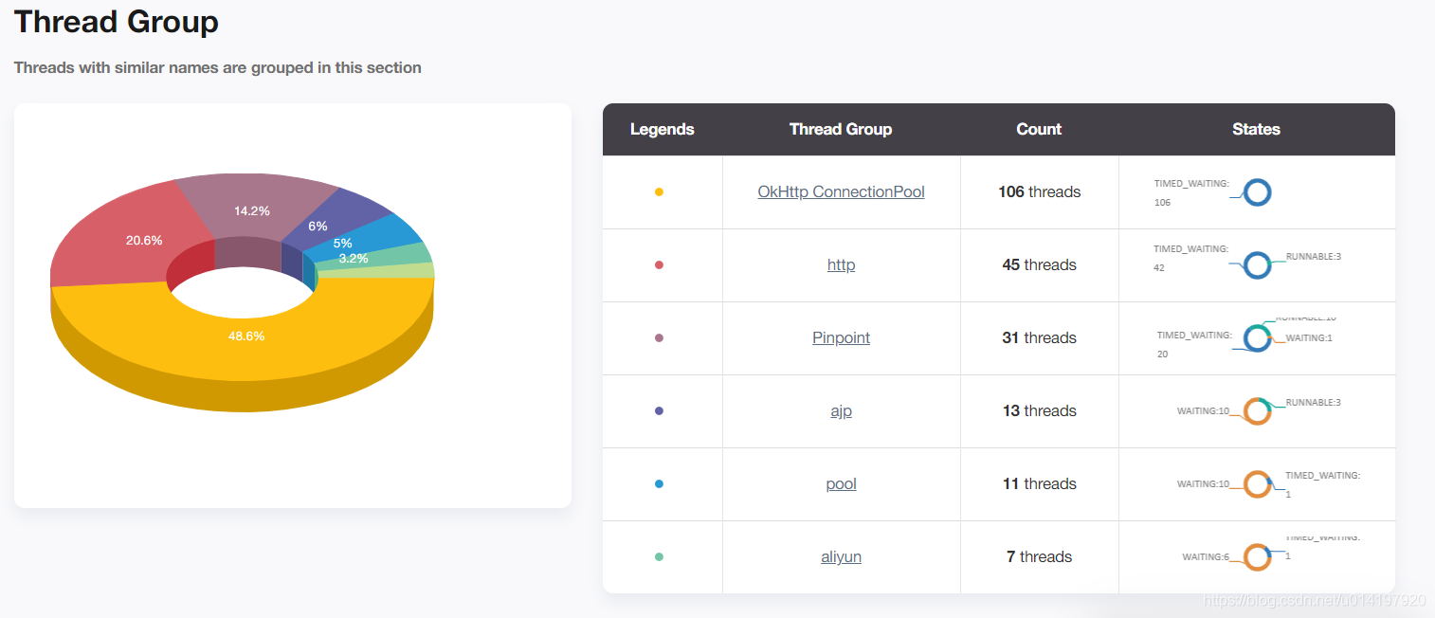The image size is (1435, 618).
Task: Click the 45 threads count cell
Action: pyautogui.click(x=1040, y=264)
